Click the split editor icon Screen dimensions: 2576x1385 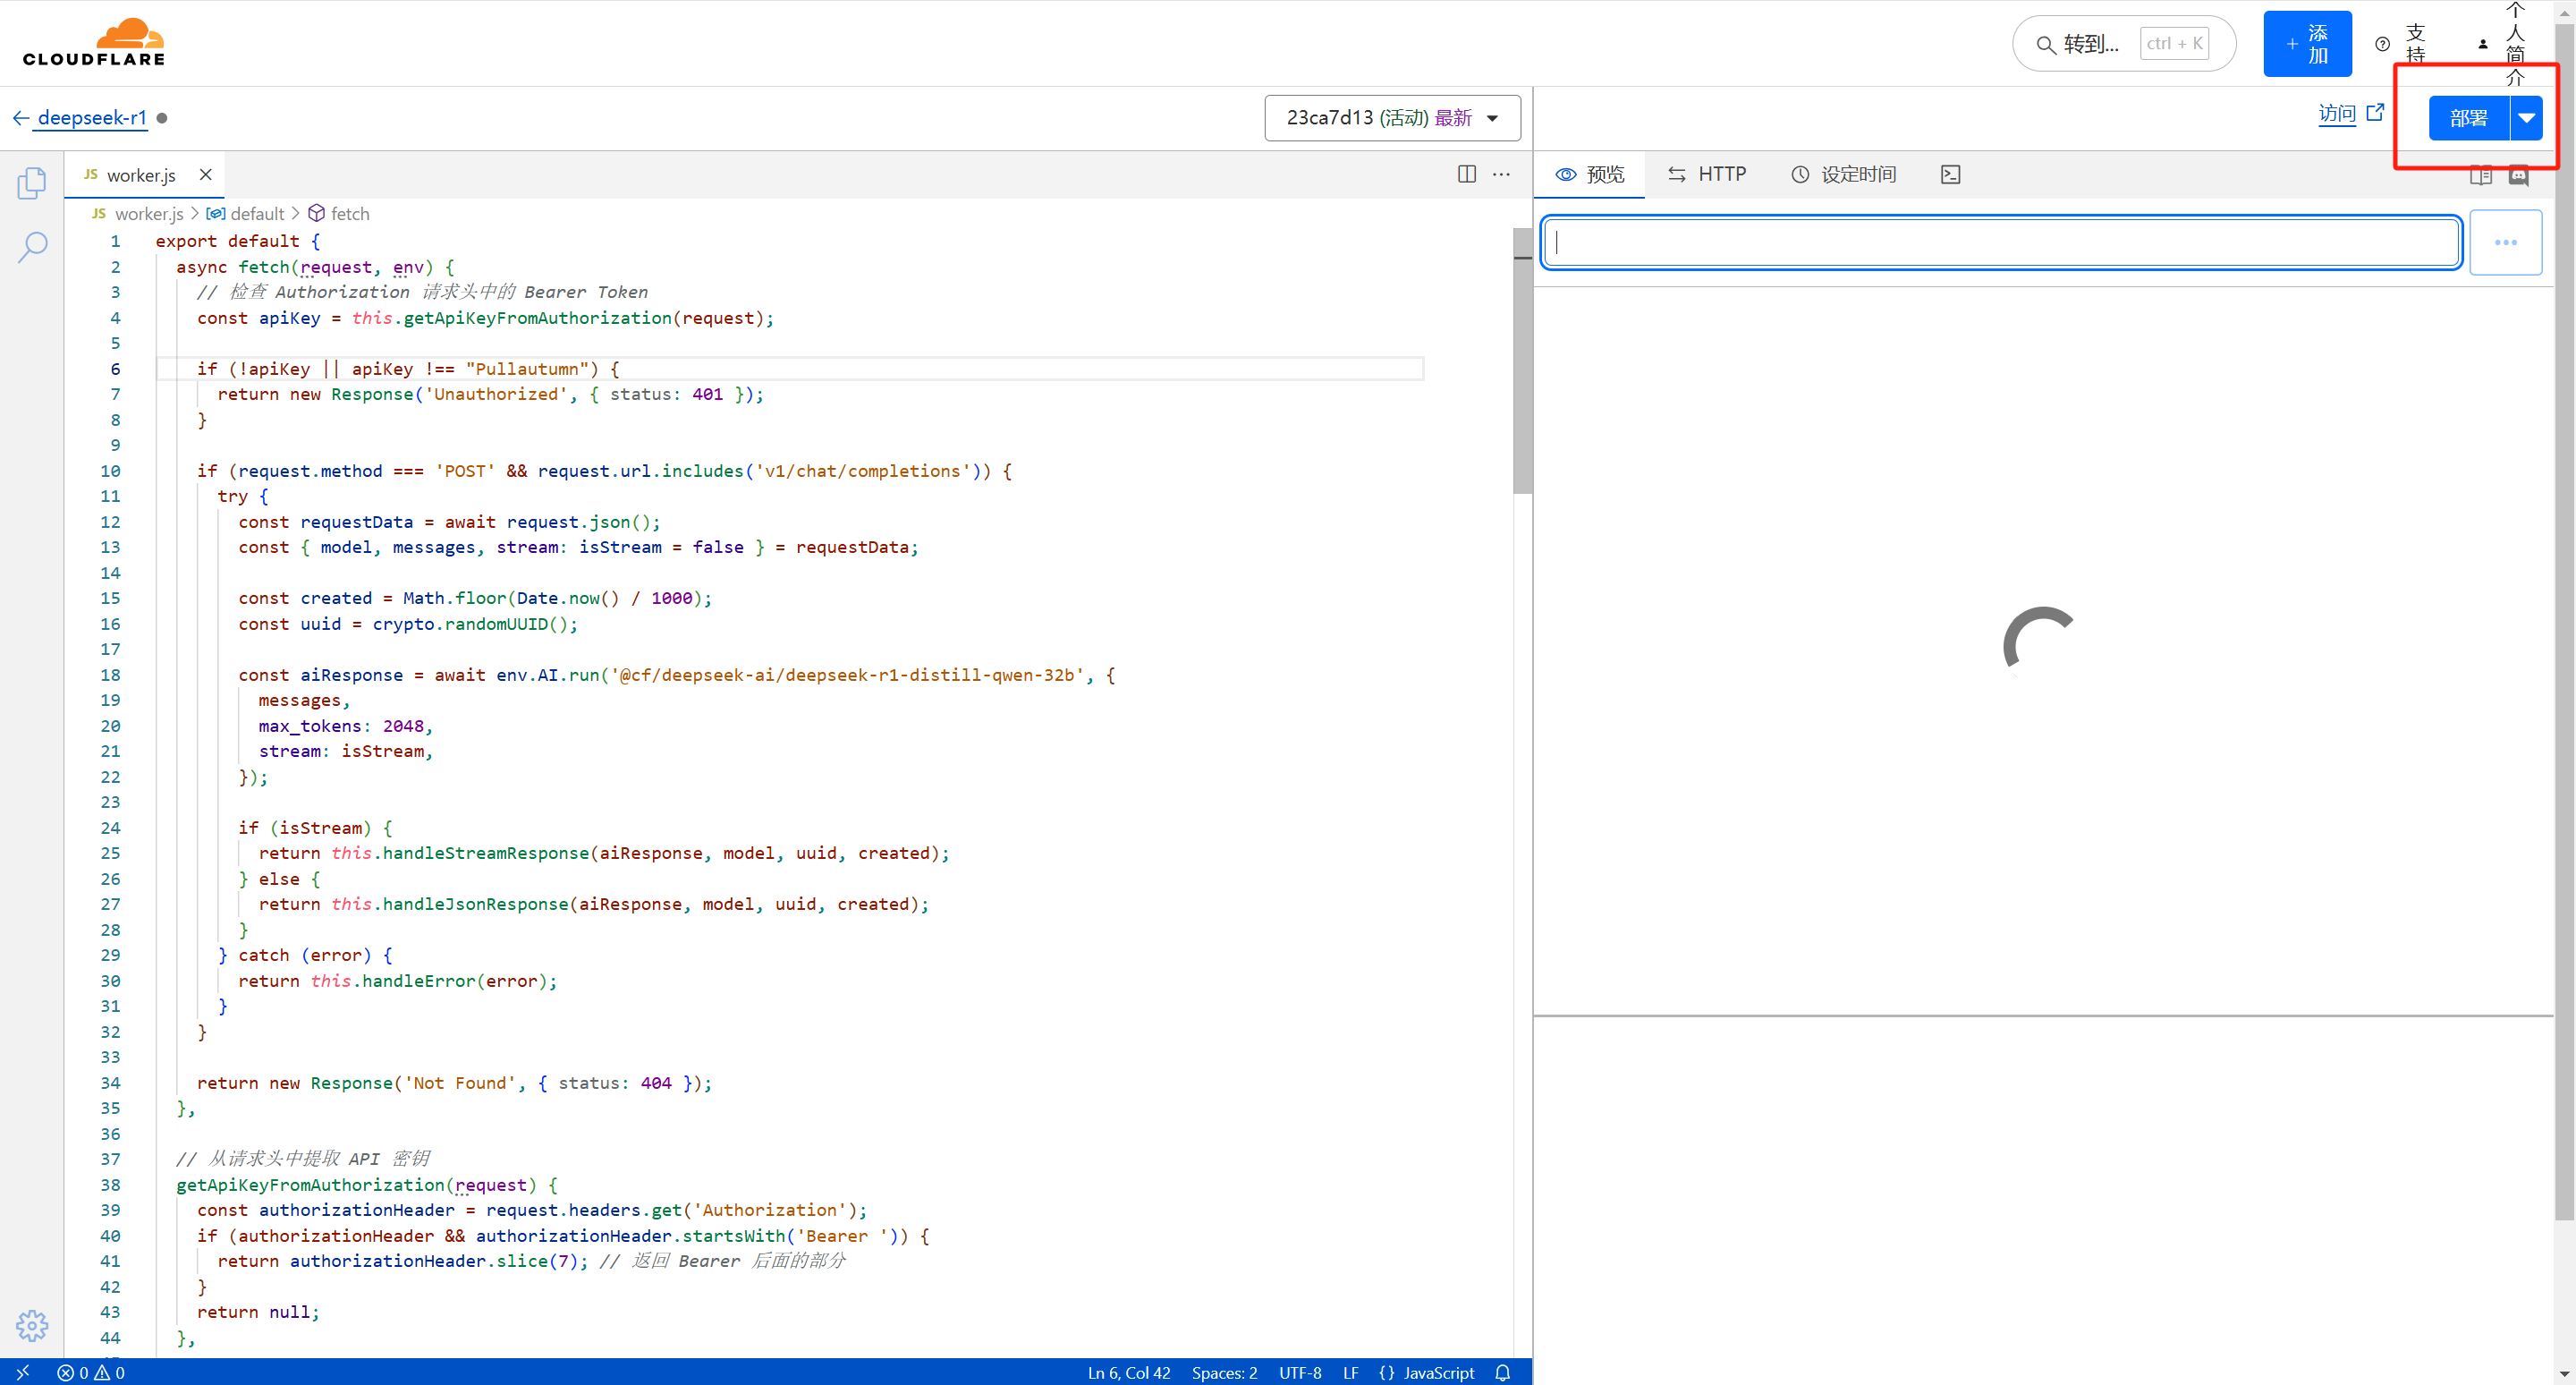pos(1466,174)
